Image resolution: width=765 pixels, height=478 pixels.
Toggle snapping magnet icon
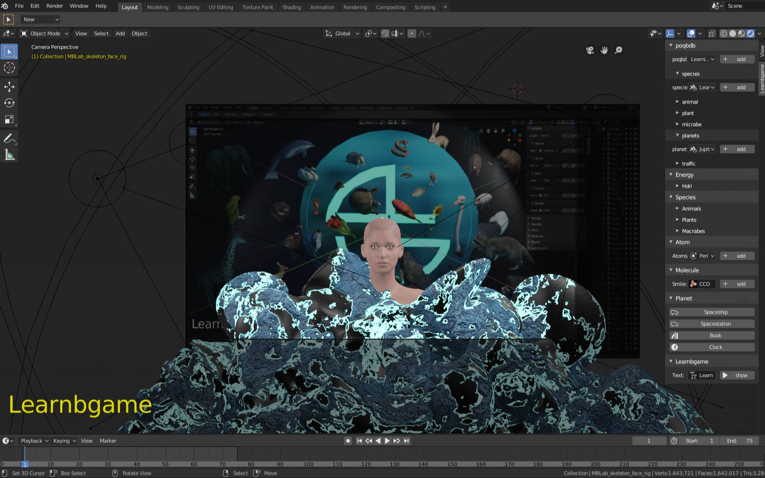click(x=385, y=33)
